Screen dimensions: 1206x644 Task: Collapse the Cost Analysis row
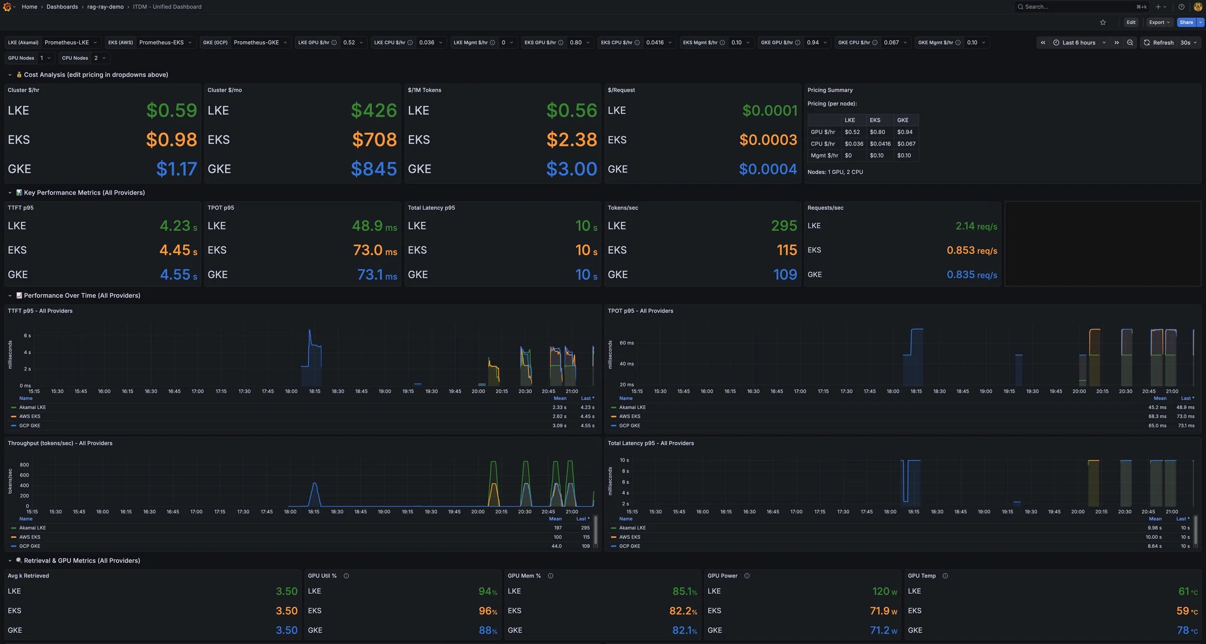tap(10, 75)
